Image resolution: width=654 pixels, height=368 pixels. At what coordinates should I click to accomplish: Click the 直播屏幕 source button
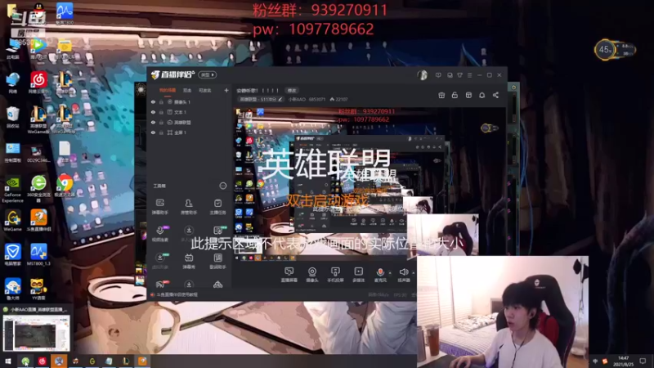[x=289, y=275]
